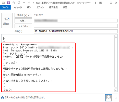Go to next item with down arrow
The image size is (119, 102).
point(29,3)
